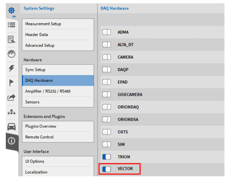The image size is (231, 181).
Task: Open the export arrow icon
Action: [x=11, y=97]
